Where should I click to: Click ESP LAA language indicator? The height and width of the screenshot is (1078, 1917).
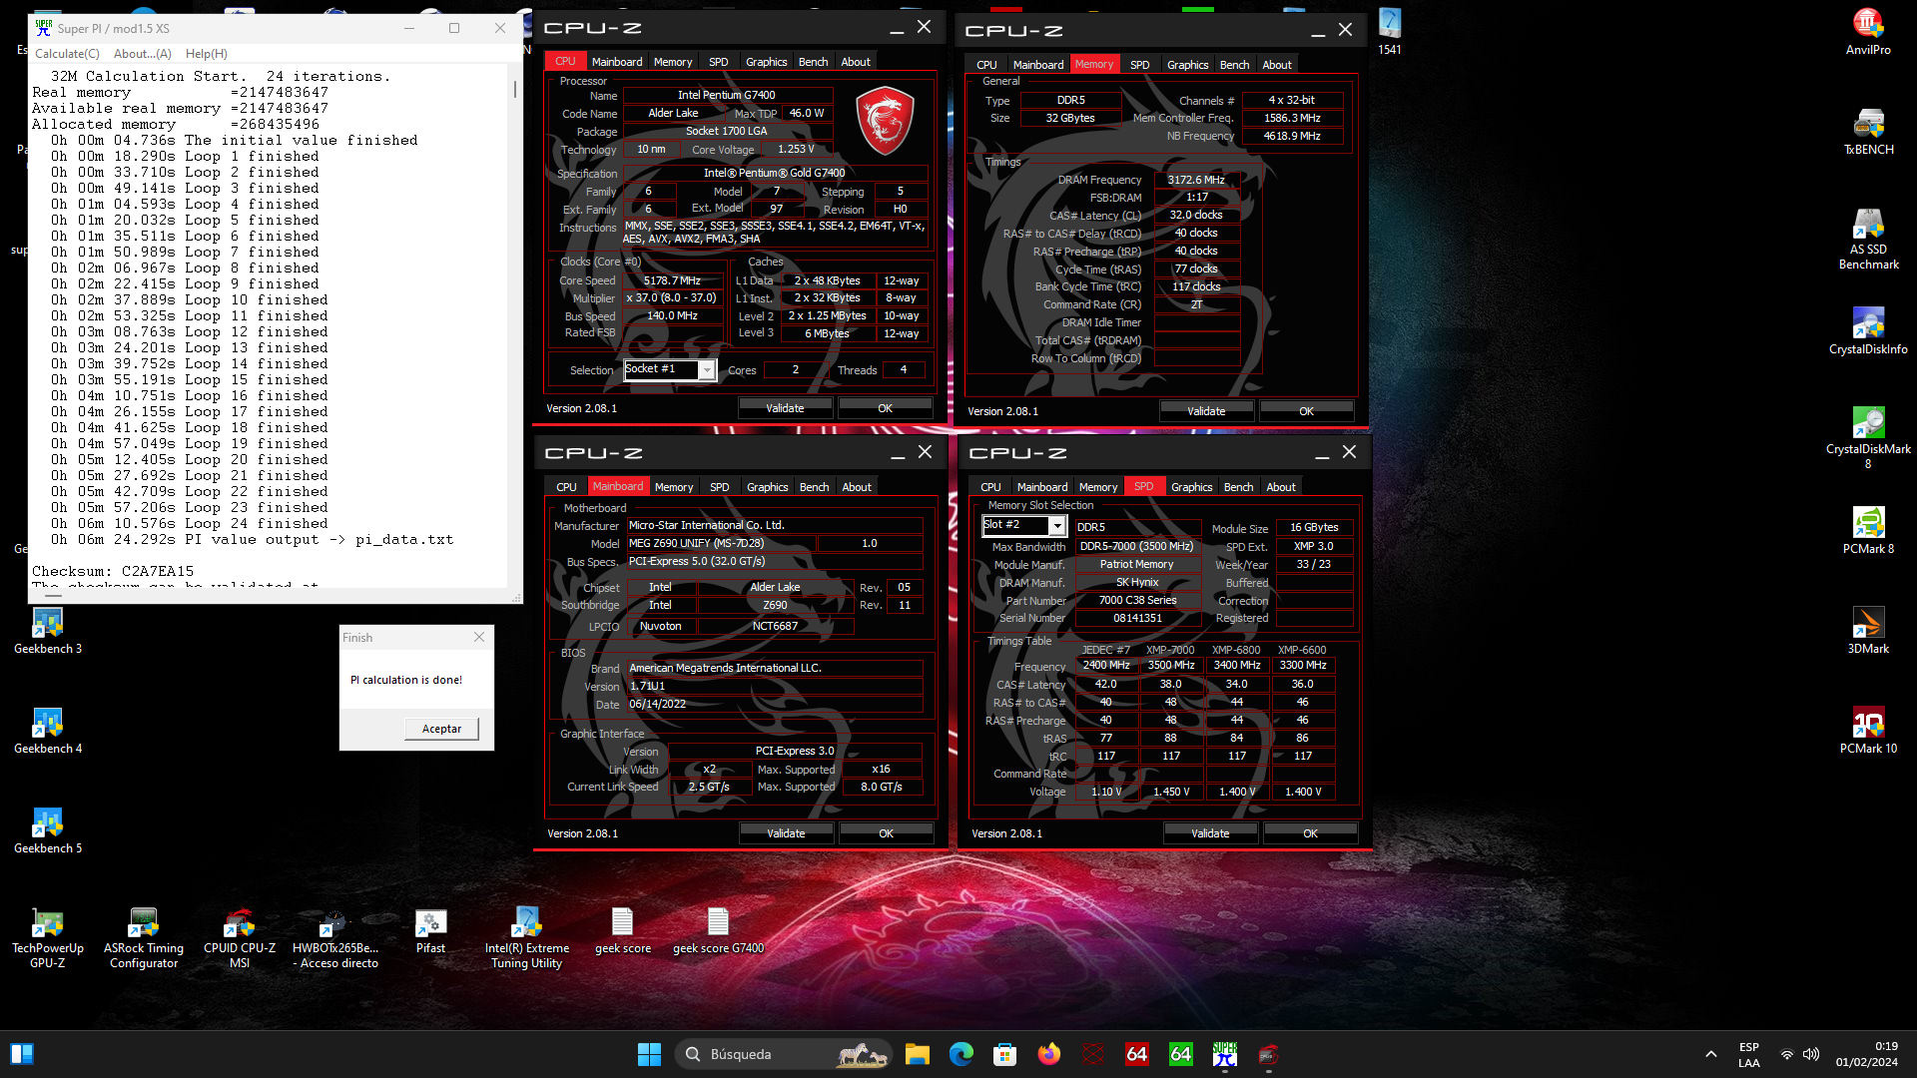[1749, 1054]
